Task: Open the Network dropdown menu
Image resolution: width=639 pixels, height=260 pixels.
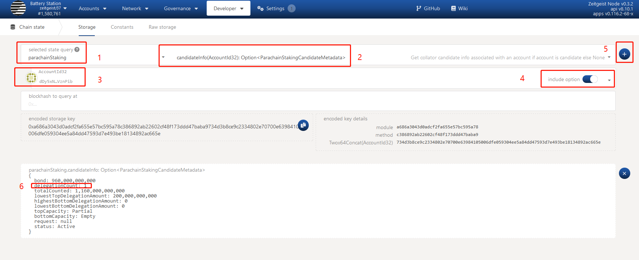Action: [135, 8]
